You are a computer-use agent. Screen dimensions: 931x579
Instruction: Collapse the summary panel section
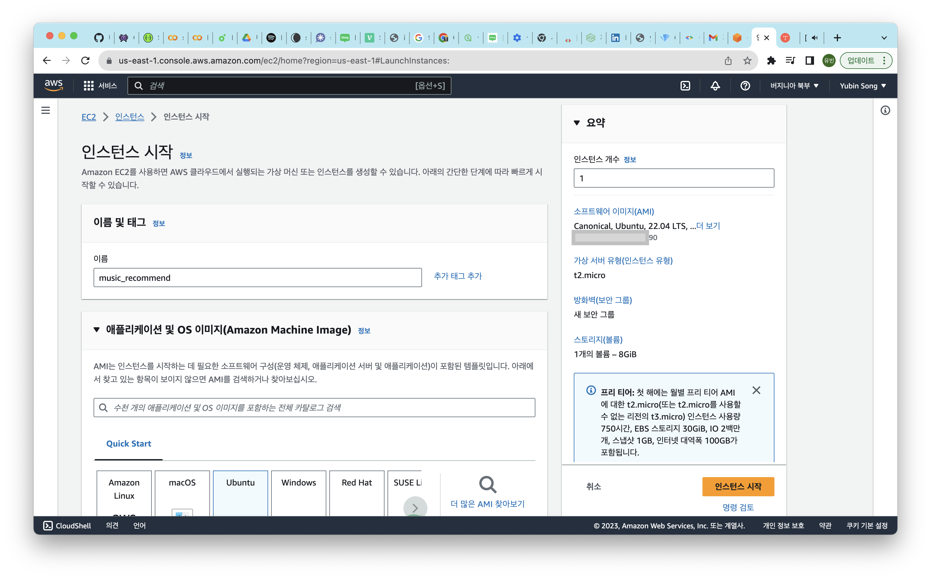click(576, 123)
